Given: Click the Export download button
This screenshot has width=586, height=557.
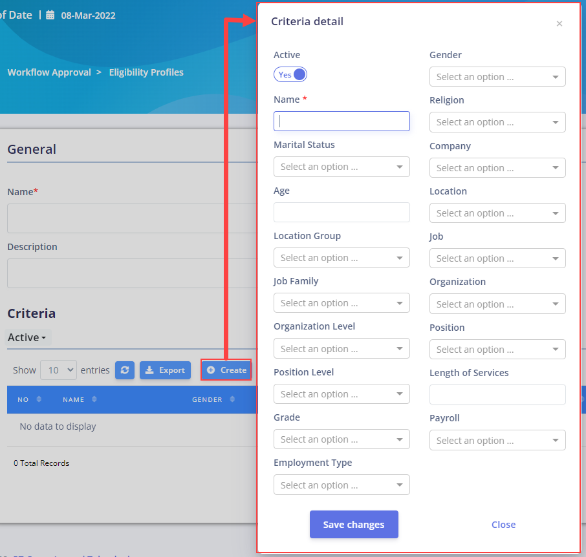Looking at the screenshot, I should click(165, 370).
